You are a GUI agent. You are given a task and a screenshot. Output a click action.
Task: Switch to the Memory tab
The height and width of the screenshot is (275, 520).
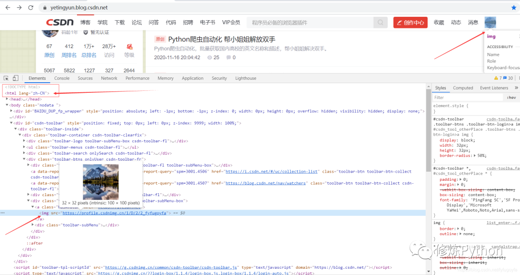tap(166, 78)
